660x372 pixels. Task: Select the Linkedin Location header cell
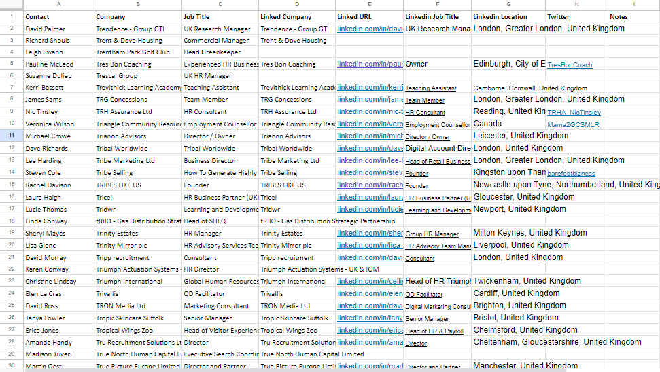(x=508, y=16)
